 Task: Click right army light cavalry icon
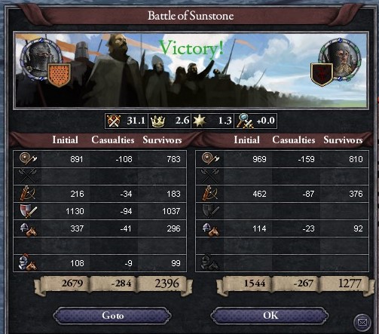210,228
